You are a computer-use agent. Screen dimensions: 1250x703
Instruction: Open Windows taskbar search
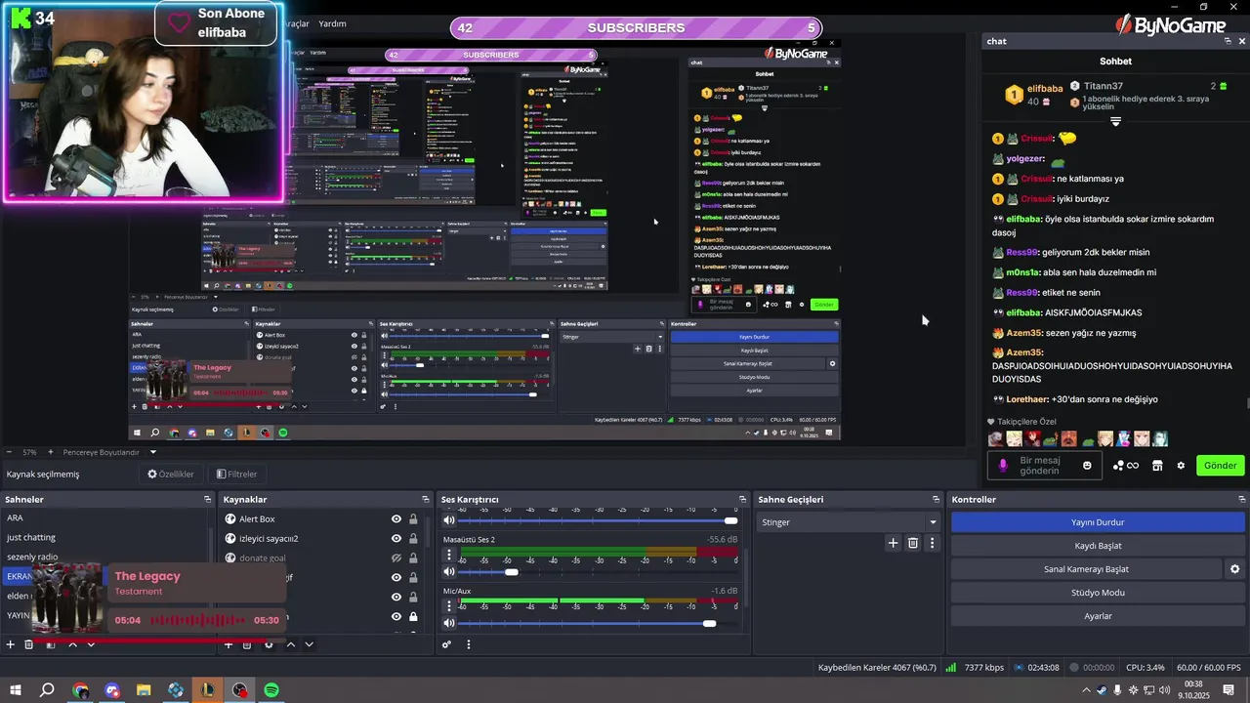pos(47,690)
